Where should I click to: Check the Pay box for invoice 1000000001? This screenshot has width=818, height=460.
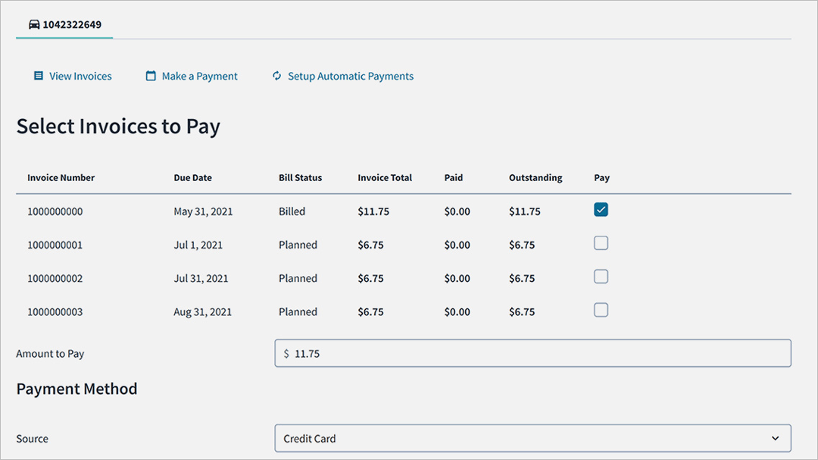click(x=601, y=243)
